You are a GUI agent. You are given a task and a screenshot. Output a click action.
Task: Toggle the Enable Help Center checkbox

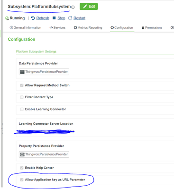click(22, 168)
